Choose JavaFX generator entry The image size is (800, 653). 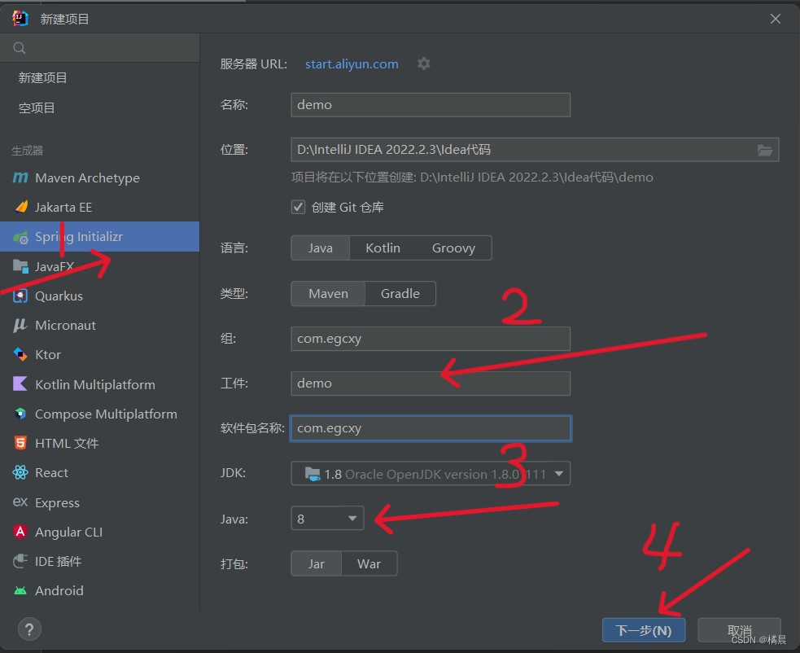coord(99,266)
